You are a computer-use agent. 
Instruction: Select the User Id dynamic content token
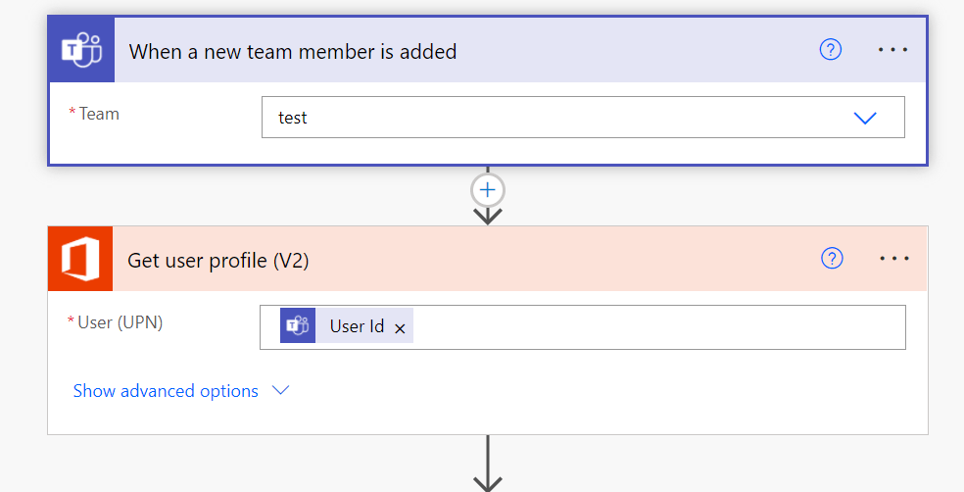click(x=357, y=326)
